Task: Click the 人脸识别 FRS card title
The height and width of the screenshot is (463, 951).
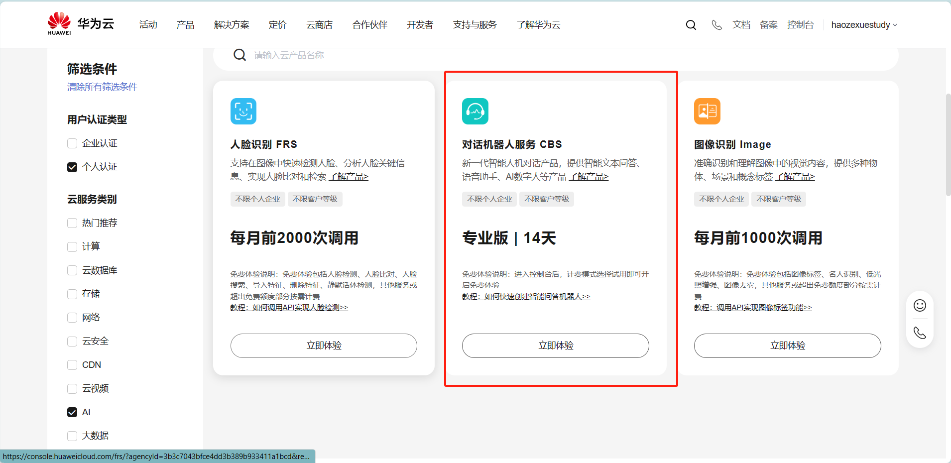Action: click(x=264, y=144)
